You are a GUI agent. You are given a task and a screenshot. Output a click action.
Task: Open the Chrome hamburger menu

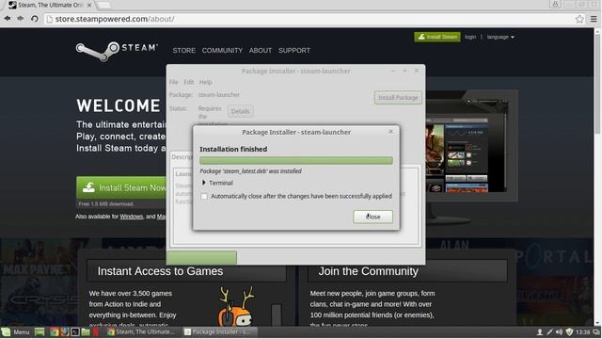[x=594, y=19]
